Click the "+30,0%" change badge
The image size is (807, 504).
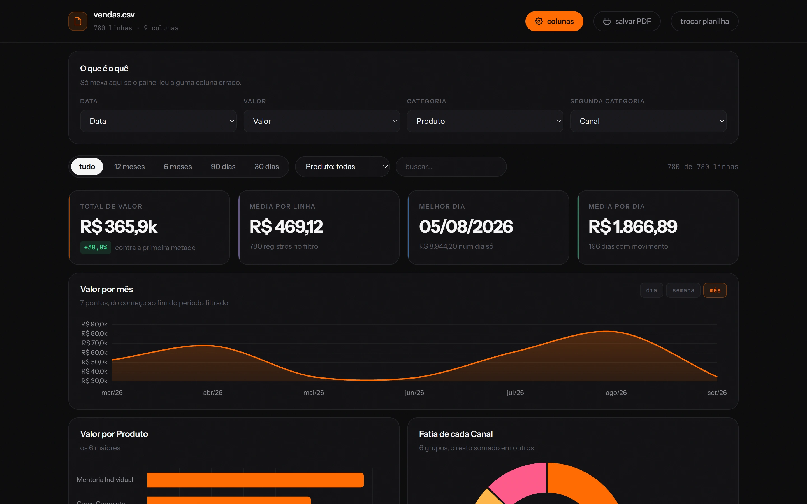click(x=96, y=247)
